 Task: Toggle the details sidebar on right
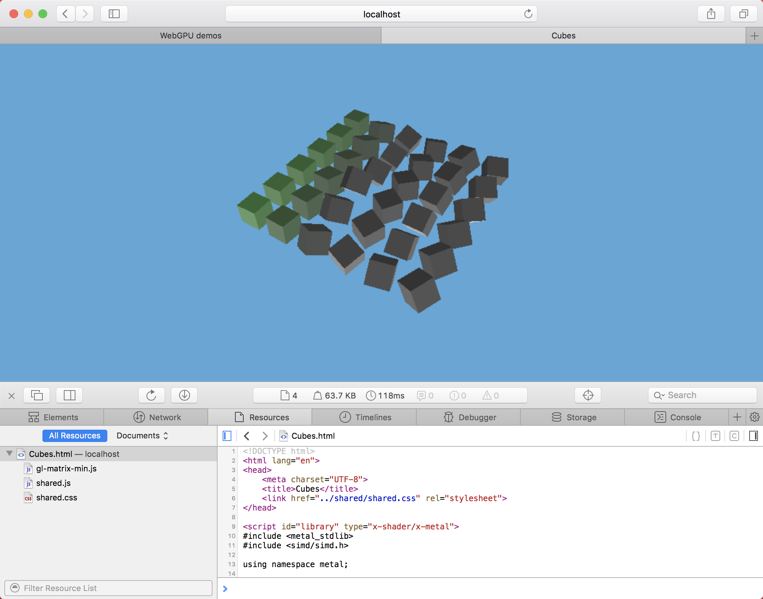click(x=753, y=436)
